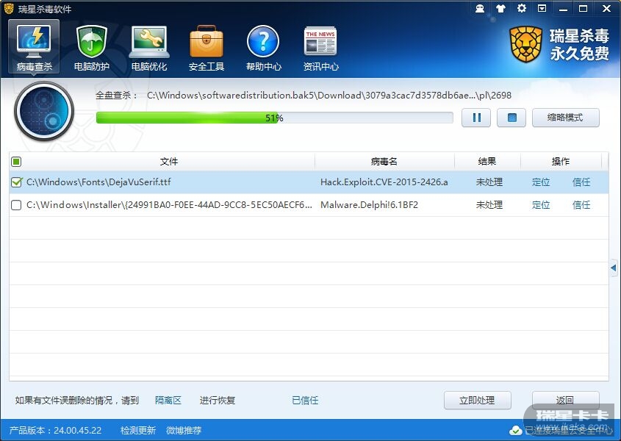
Task: Open the 已信任 trusted list link
Action: 305,400
